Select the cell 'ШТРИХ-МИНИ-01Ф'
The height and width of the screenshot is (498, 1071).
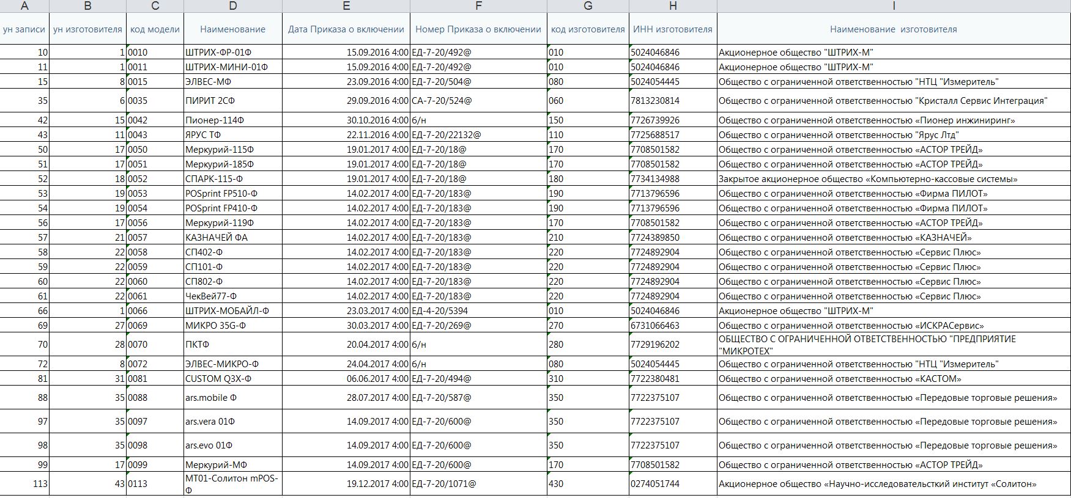[233, 67]
